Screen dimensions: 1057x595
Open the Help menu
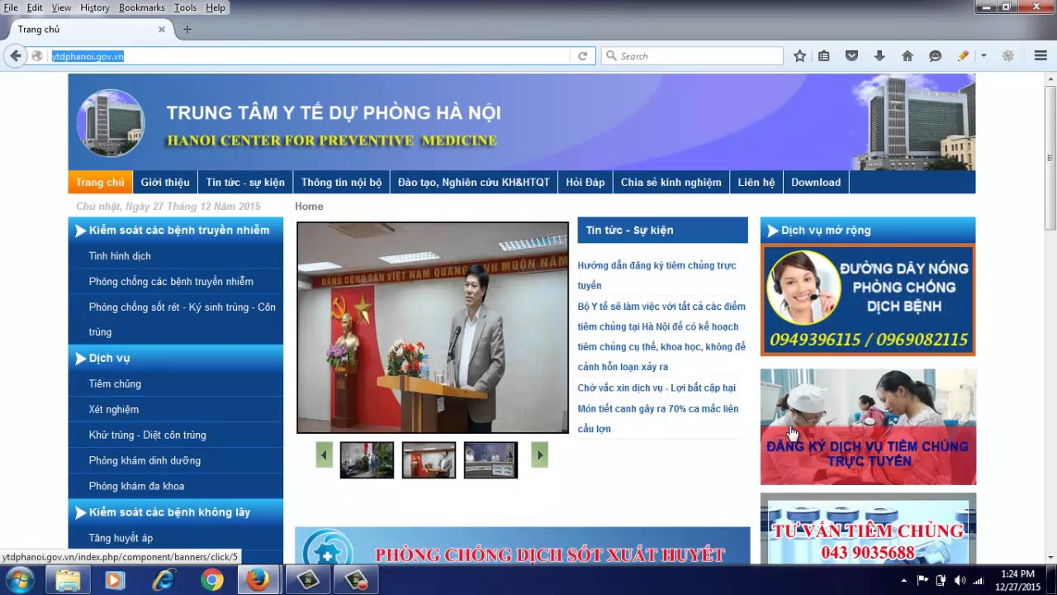coord(216,7)
